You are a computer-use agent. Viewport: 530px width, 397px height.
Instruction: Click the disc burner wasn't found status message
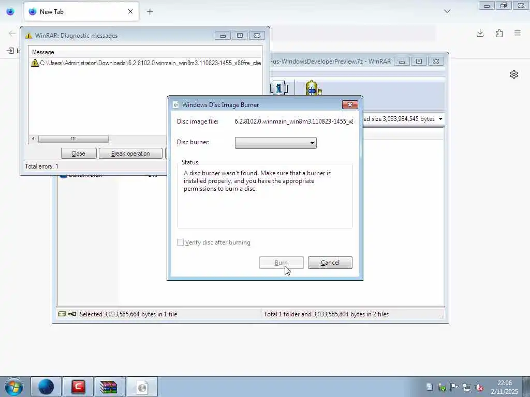pyautogui.click(x=257, y=181)
